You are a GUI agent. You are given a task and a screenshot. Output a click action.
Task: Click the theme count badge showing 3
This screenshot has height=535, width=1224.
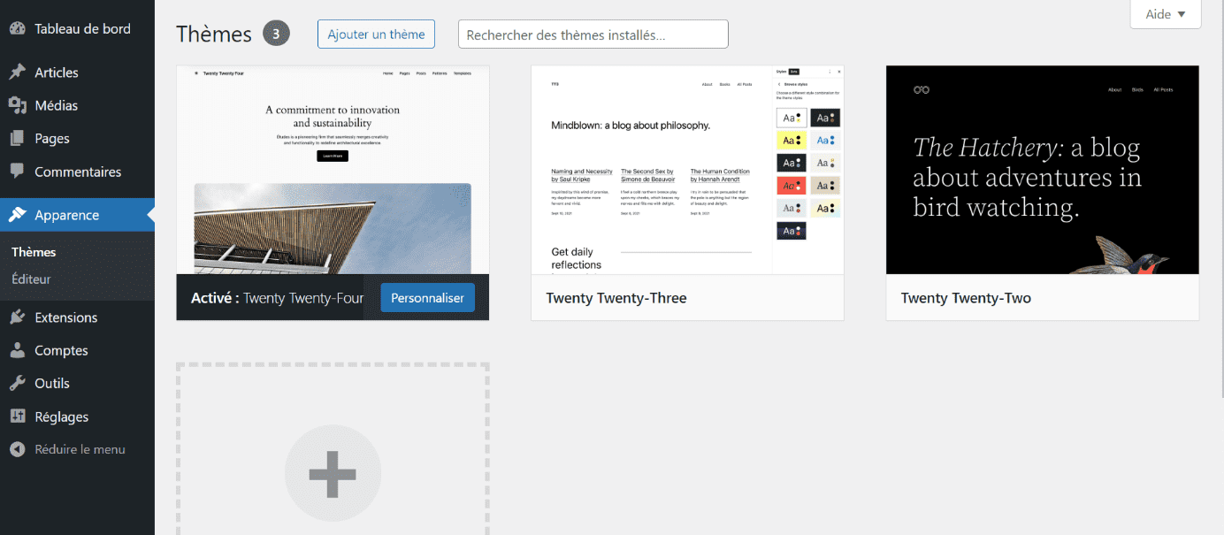pos(276,34)
